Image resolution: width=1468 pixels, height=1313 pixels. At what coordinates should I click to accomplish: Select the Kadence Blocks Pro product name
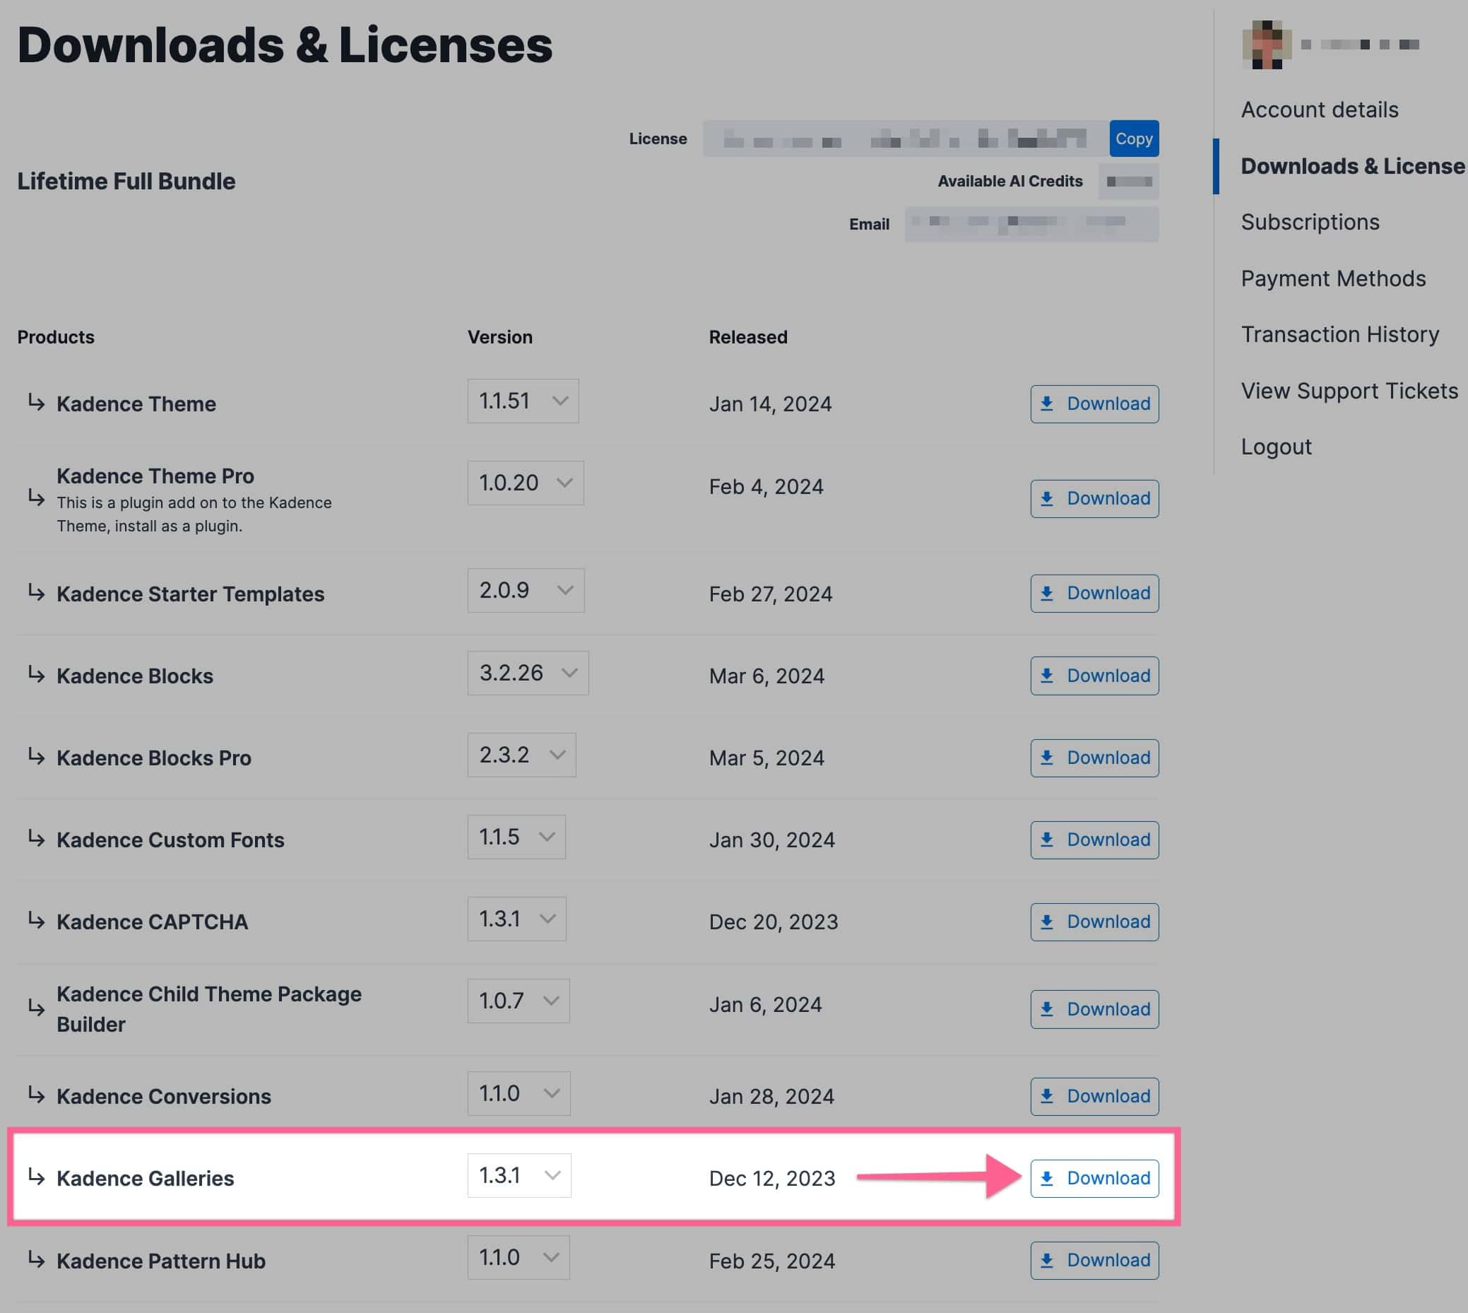click(154, 758)
